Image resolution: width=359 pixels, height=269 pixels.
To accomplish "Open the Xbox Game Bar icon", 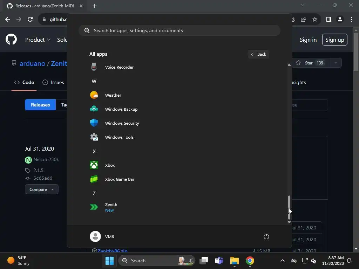I will 94,179.
